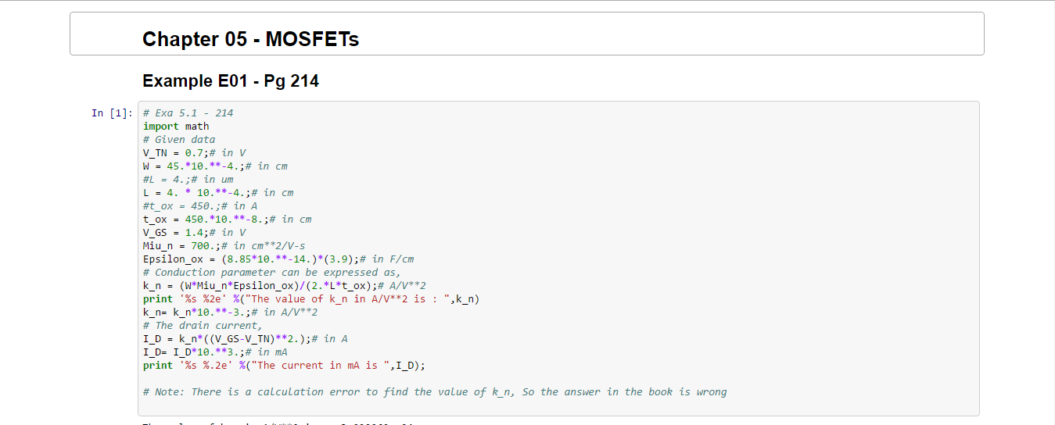Click the 'Conduction parameter can be expressed as' comment
The height and width of the screenshot is (425, 1055).
click(271, 273)
